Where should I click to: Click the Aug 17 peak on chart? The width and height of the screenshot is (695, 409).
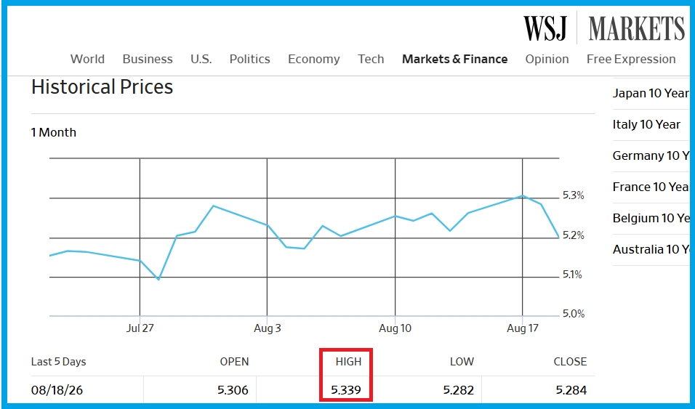coord(523,195)
